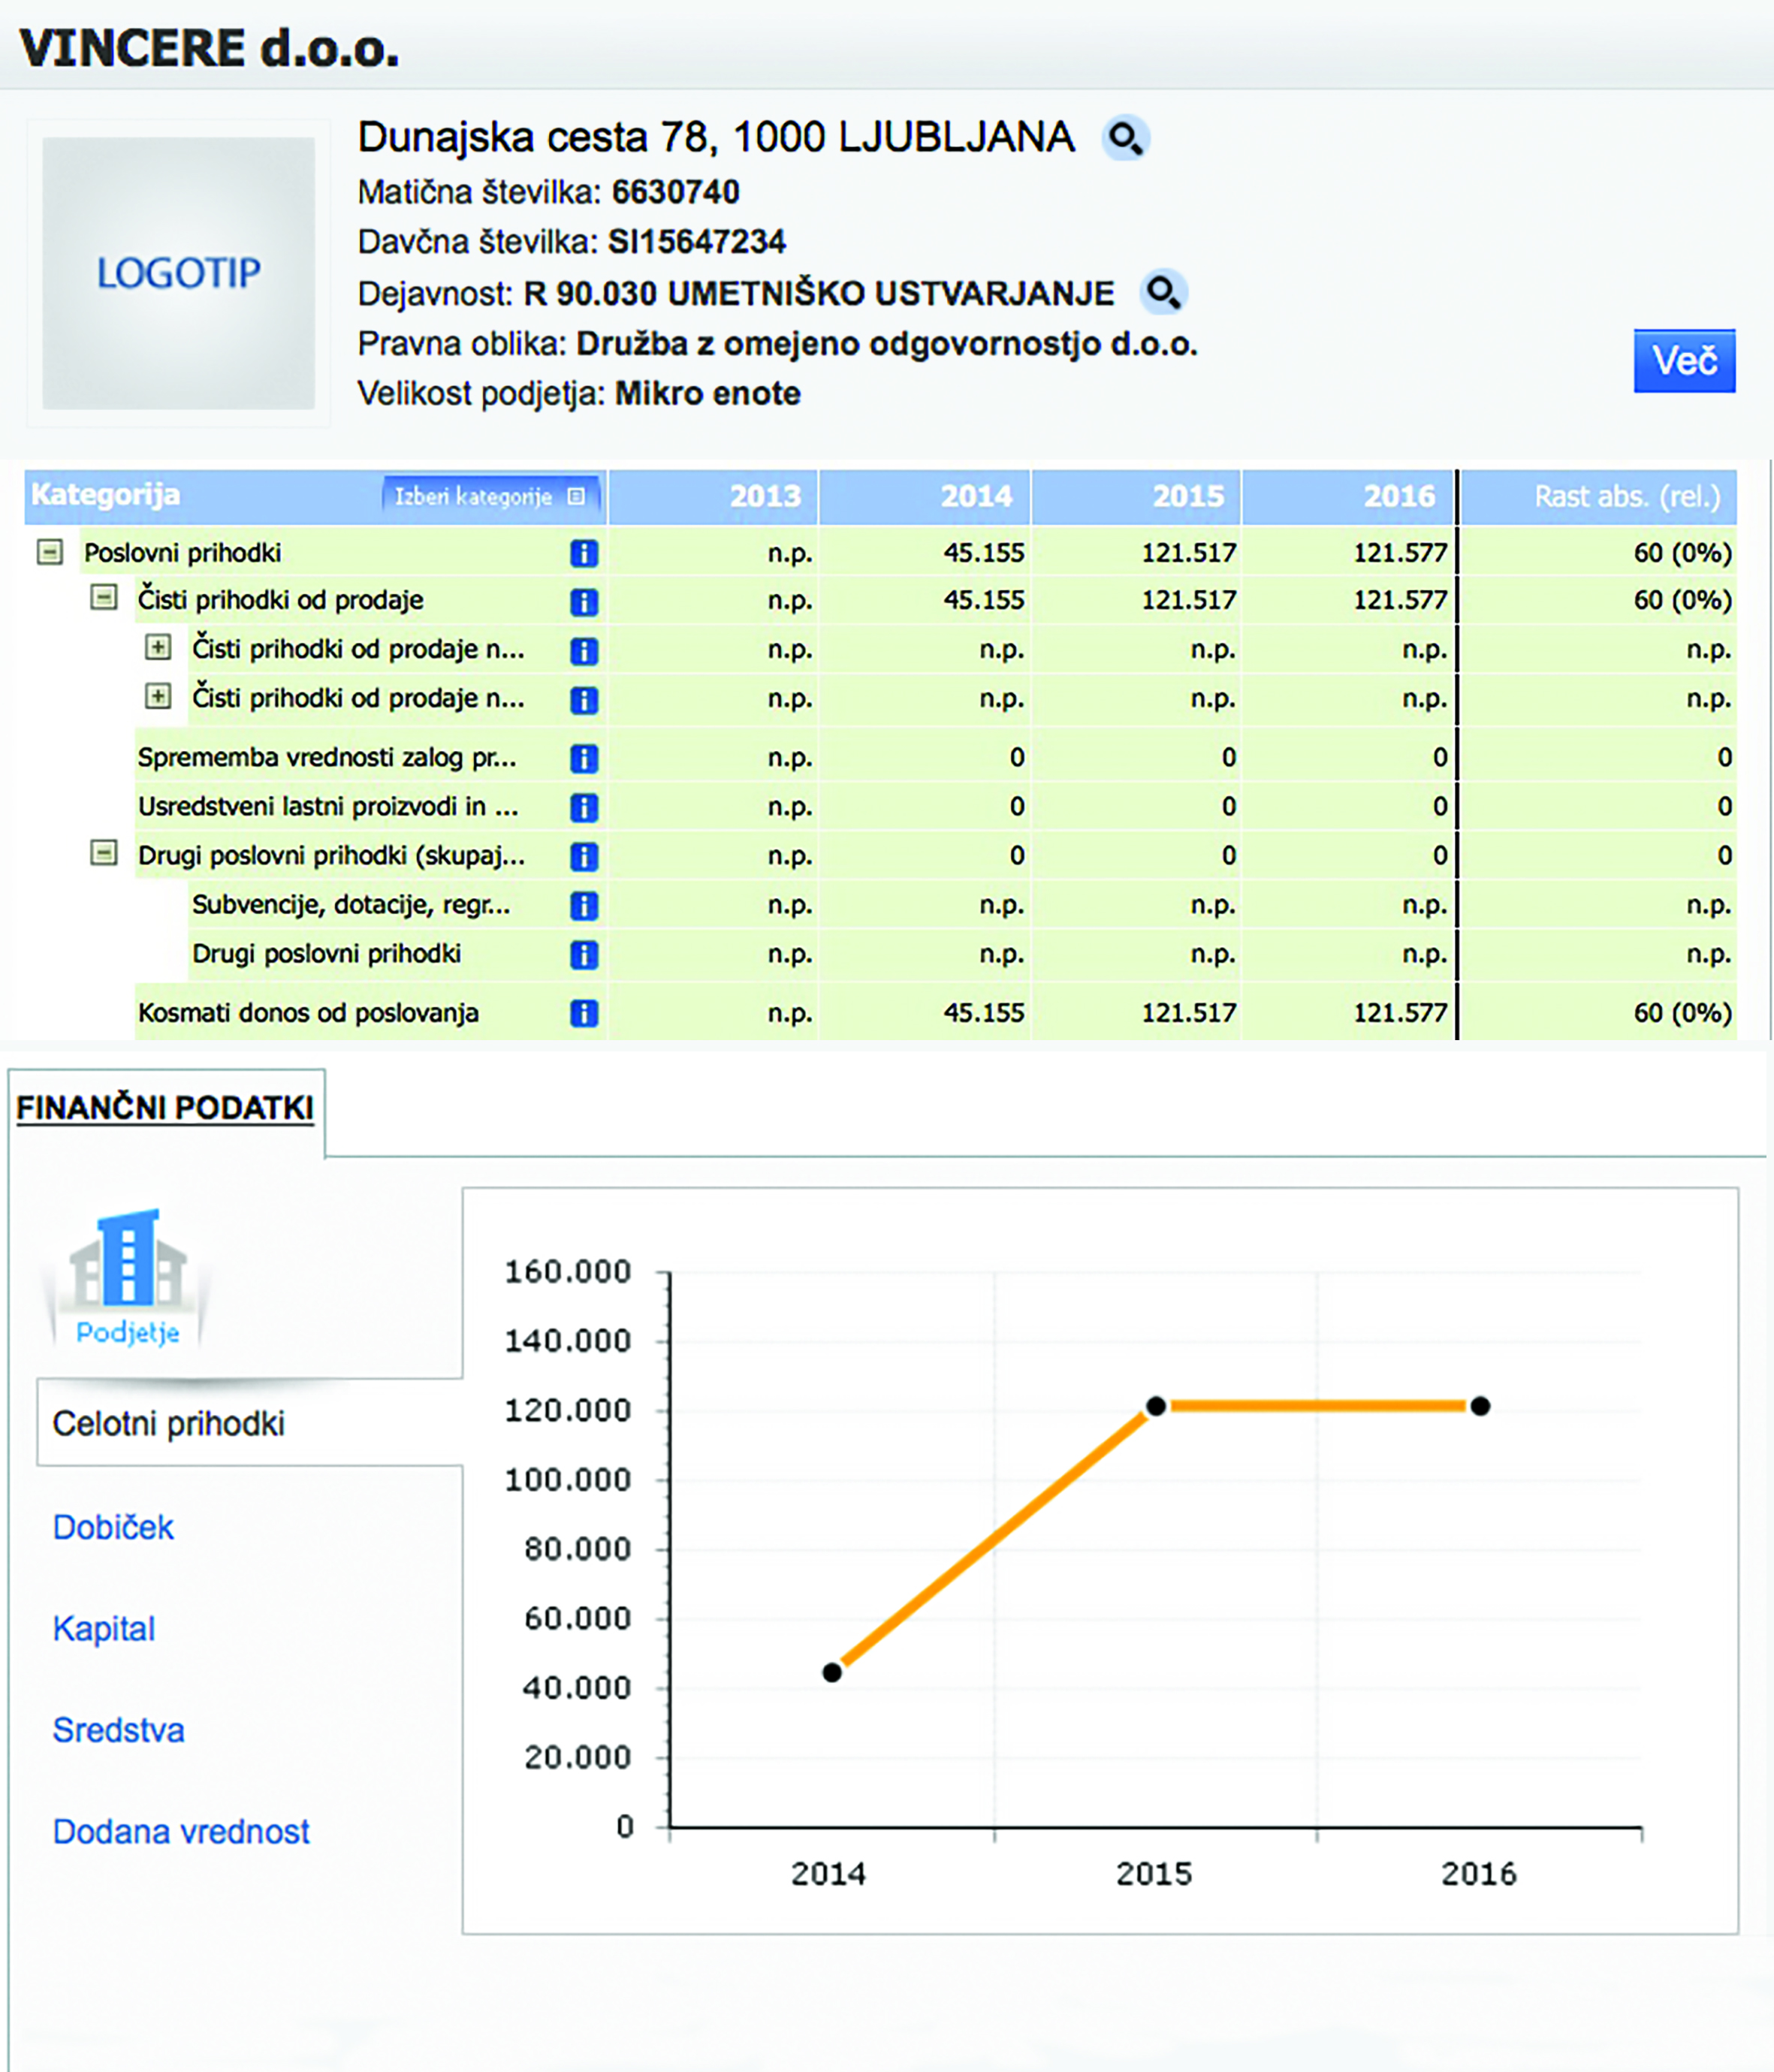The image size is (1774, 2072).
Task: Collapse the Drugi poslovni prihodki (skupaj...) node
Action: click(x=104, y=853)
